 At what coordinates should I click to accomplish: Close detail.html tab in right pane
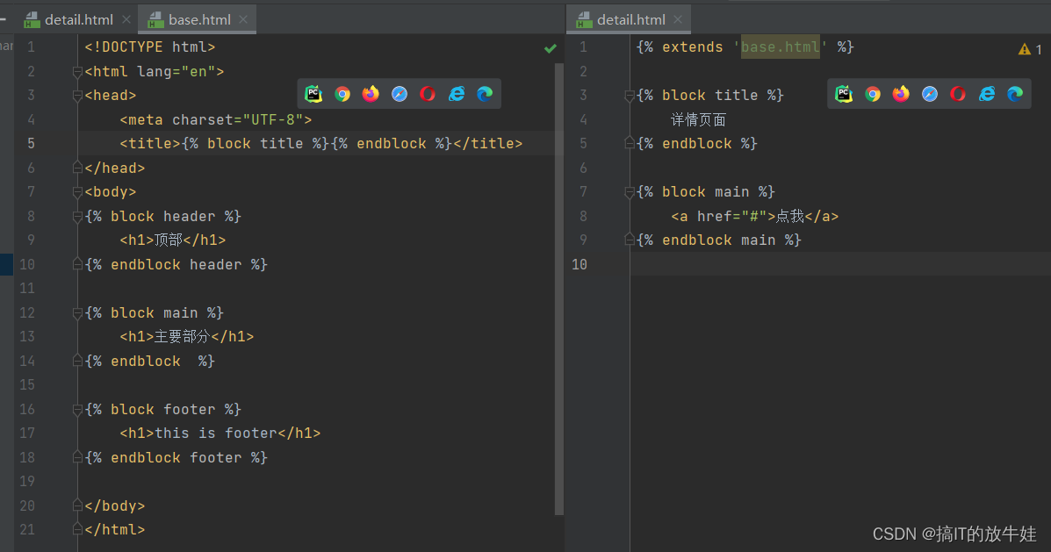[678, 19]
